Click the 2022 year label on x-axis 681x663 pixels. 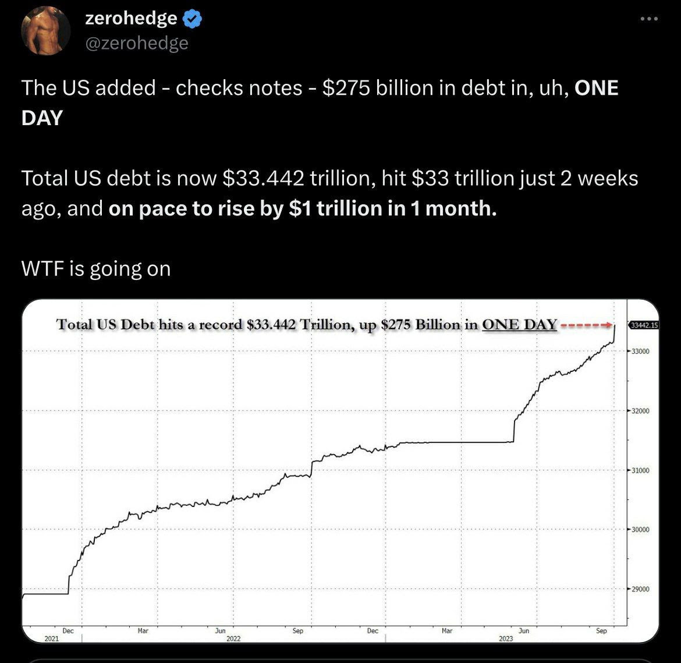(233, 639)
